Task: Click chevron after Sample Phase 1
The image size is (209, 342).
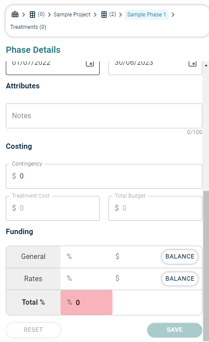Action: (173, 15)
